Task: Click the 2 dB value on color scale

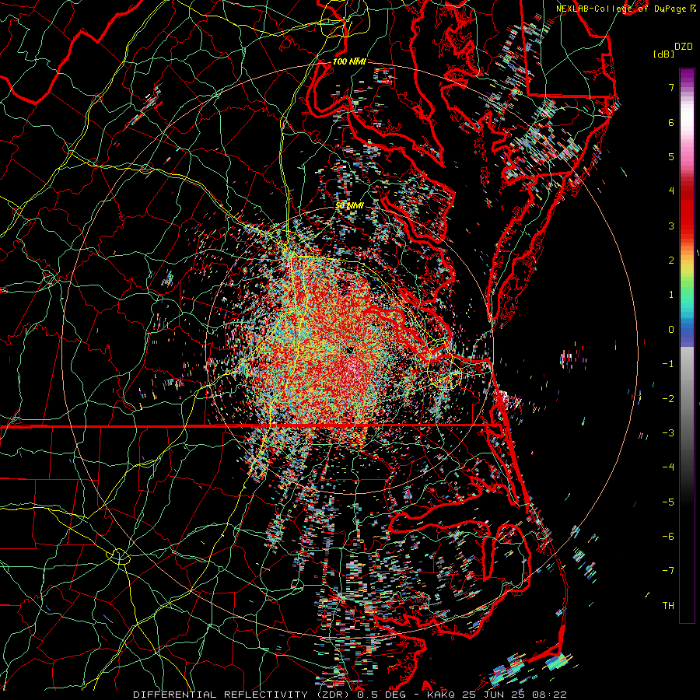Action: (671, 261)
